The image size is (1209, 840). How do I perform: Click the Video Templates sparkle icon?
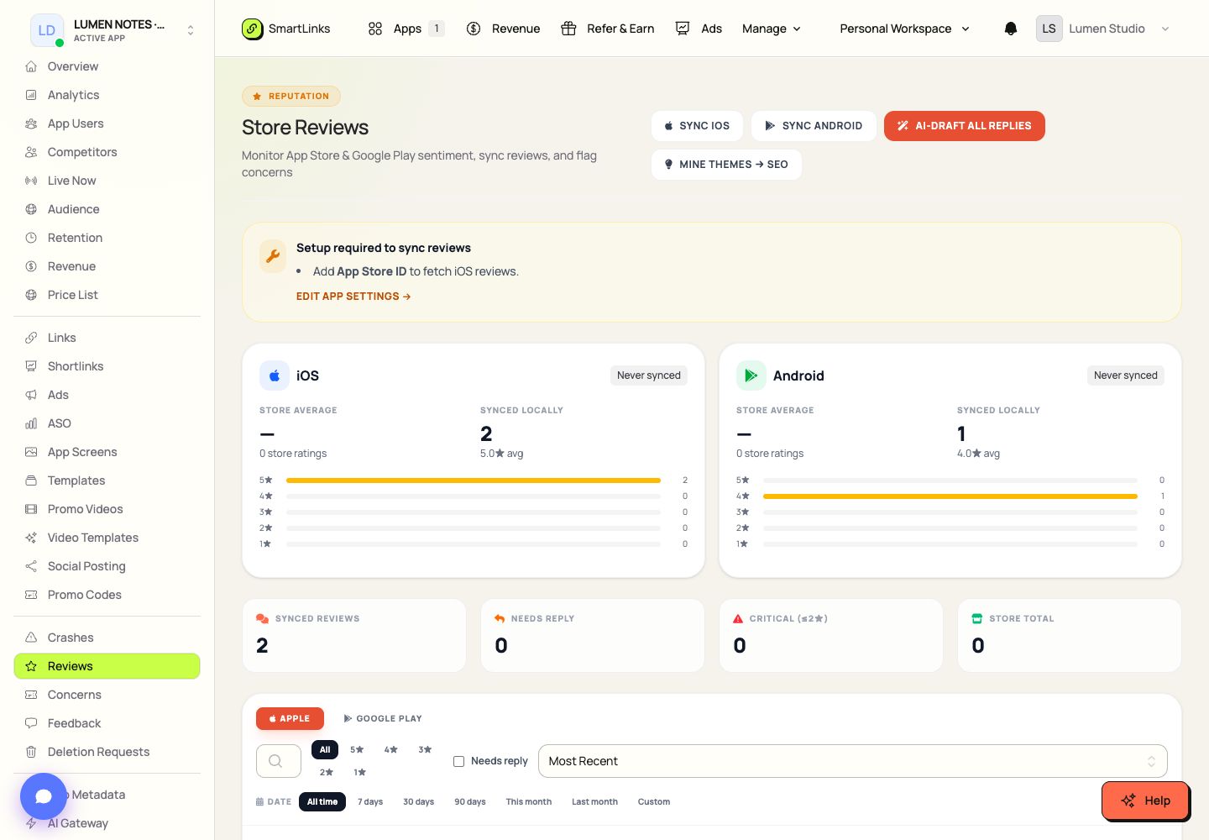(x=31, y=538)
